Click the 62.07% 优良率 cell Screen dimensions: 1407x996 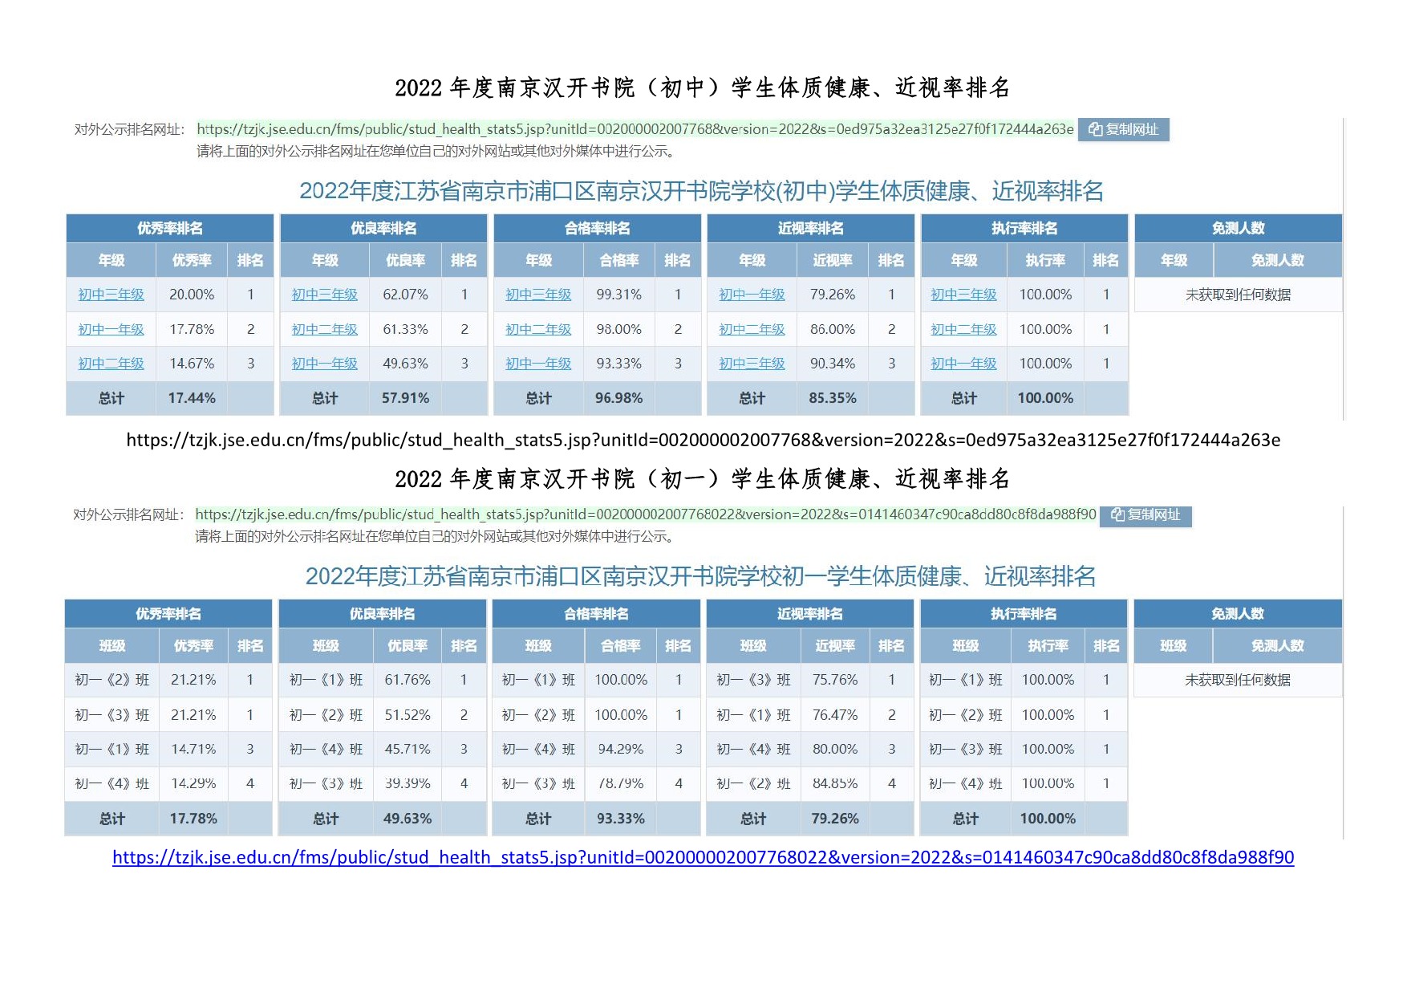[x=405, y=295]
